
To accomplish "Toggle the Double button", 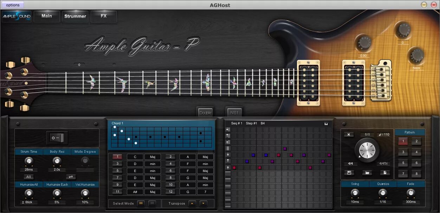I will tap(205, 113).
